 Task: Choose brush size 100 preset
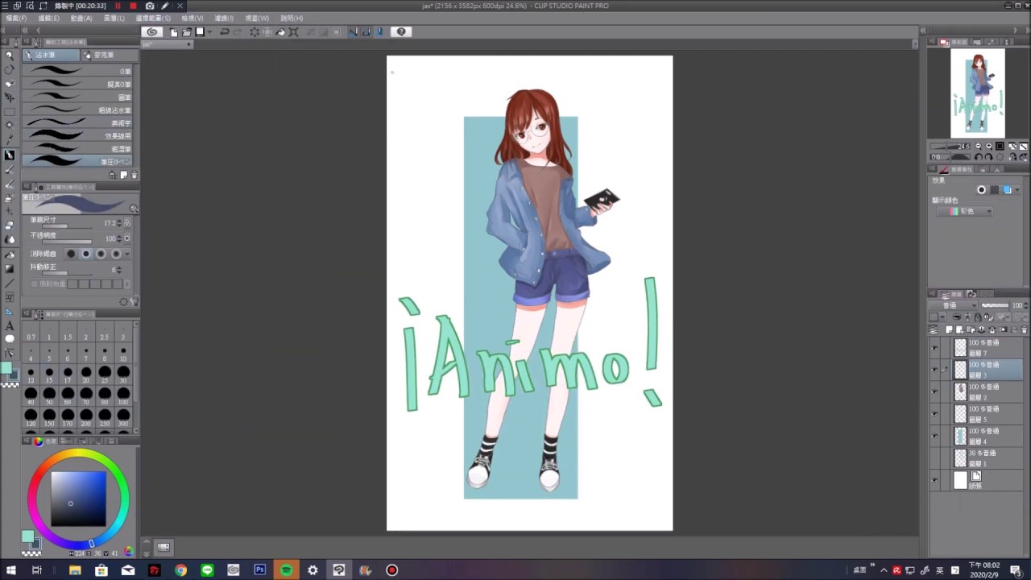pos(123,396)
